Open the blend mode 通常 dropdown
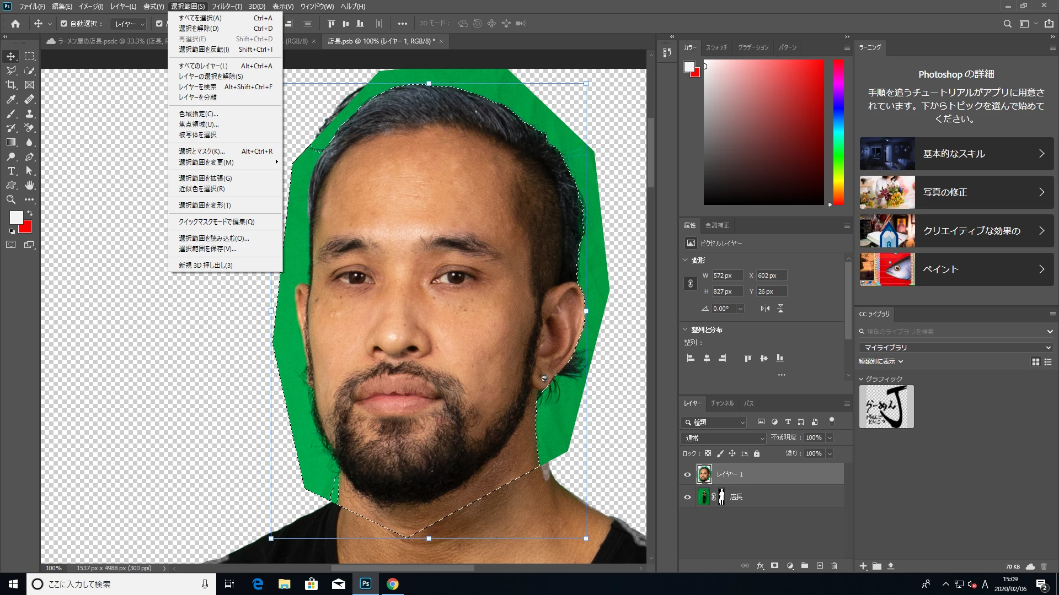The image size is (1059, 595). 724,438
